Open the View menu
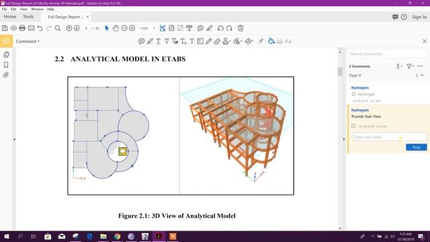The height and width of the screenshot is (242, 430). click(24, 9)
